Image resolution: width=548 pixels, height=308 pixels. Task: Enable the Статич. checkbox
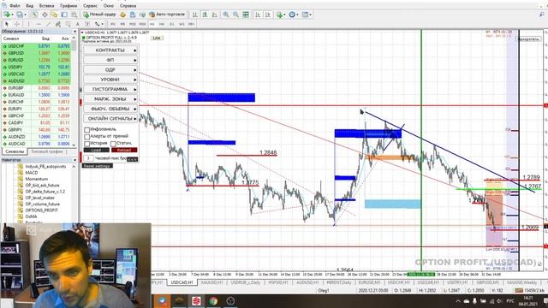click(113, 144)
